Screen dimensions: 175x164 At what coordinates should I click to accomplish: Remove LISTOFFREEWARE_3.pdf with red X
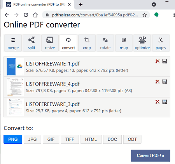pyautogui.click(x=157, y=102)
